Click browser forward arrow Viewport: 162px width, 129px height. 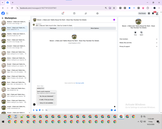(x=7, y=8)
